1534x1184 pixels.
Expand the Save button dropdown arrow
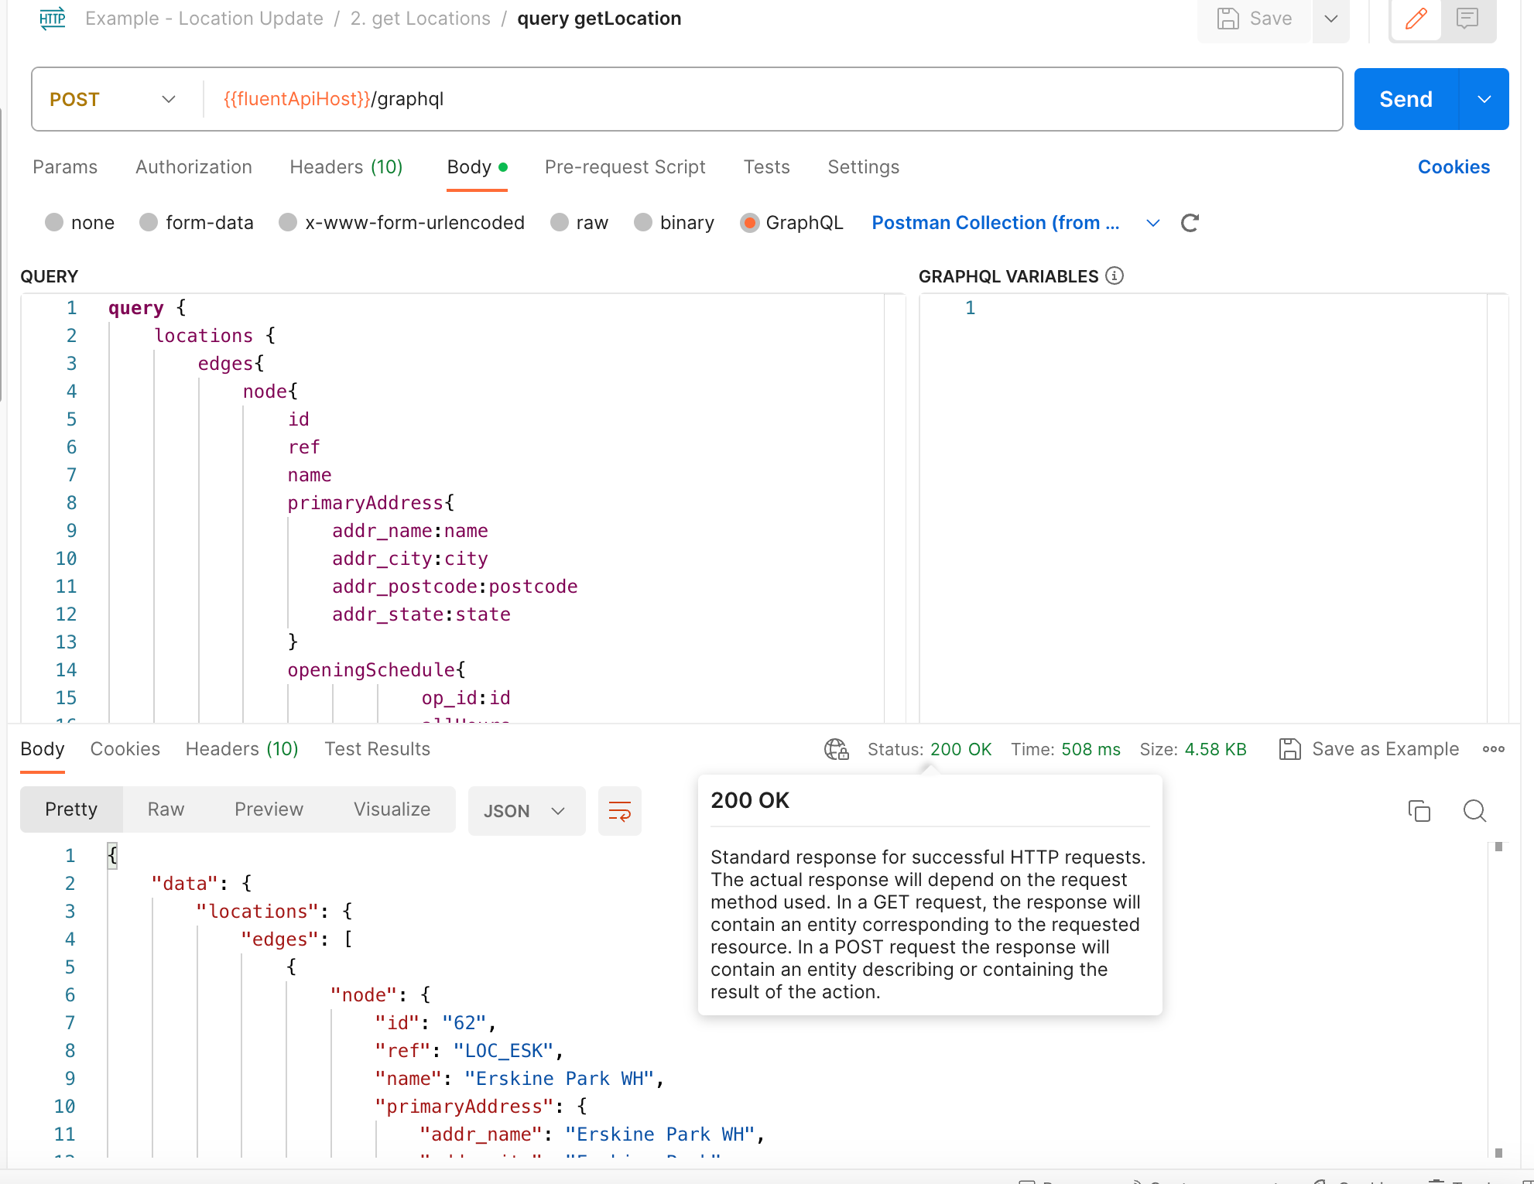(x=1327, y=17)
